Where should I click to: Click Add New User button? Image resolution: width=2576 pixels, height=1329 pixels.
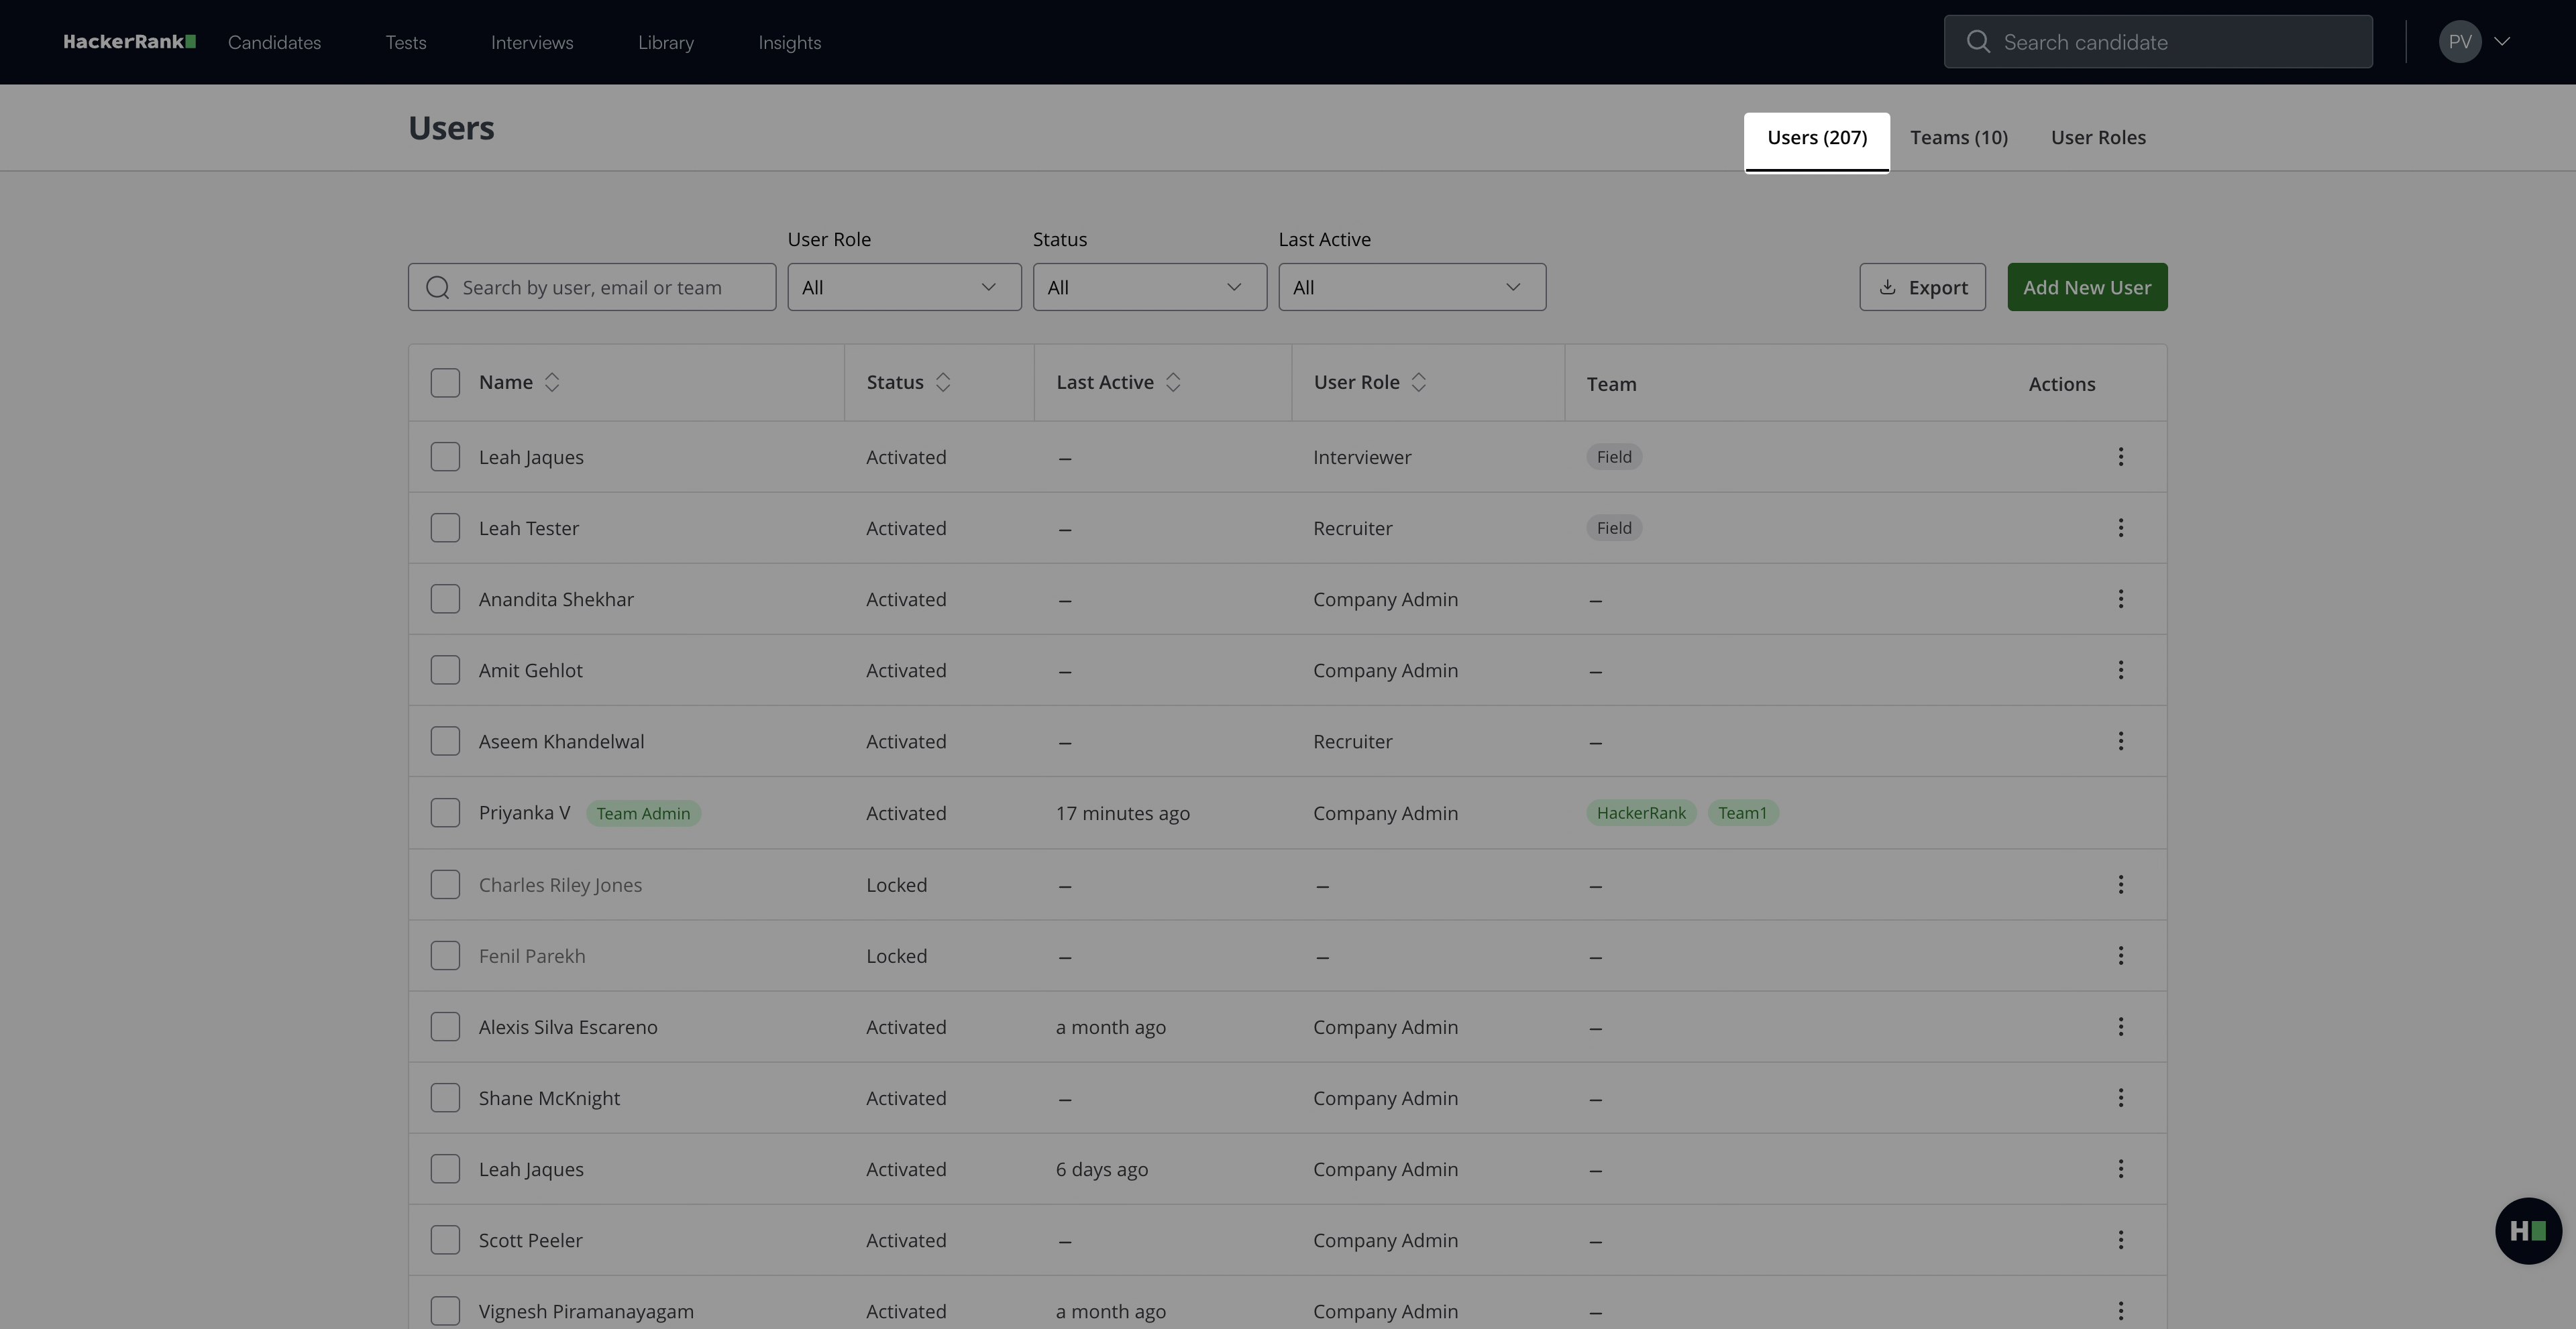[2086, 288]
